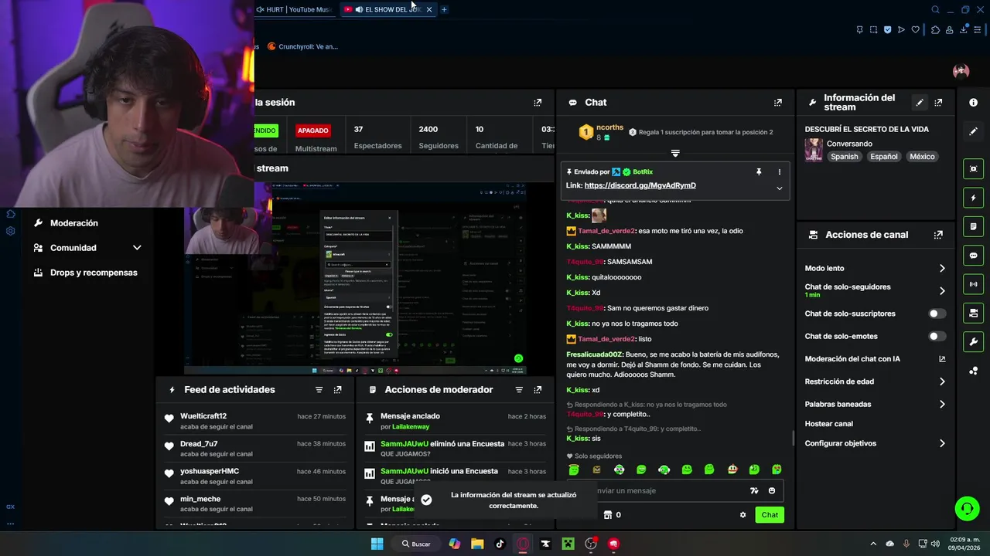
Task: Open chat settings gear icon
Action: tap(742, 514)
